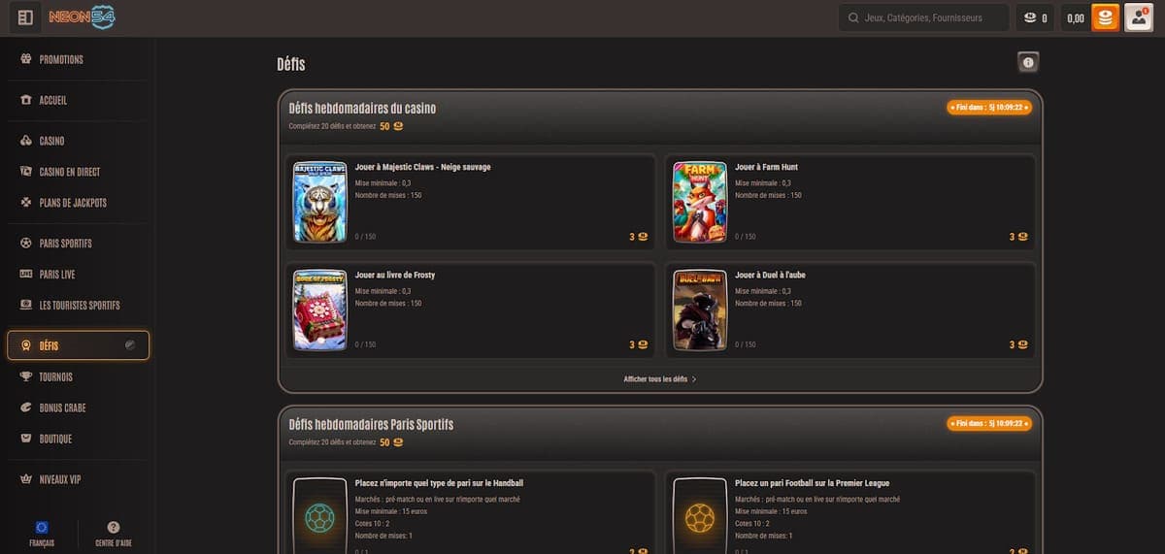Click the Premier League football challenge icon
Viewport: 1165px width, 554px height.
click(700, 516)
